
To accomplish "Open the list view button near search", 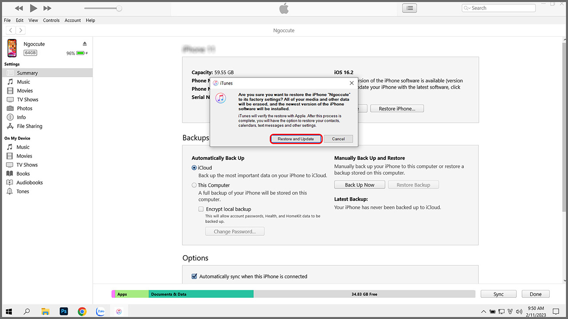I will point(410,8).
